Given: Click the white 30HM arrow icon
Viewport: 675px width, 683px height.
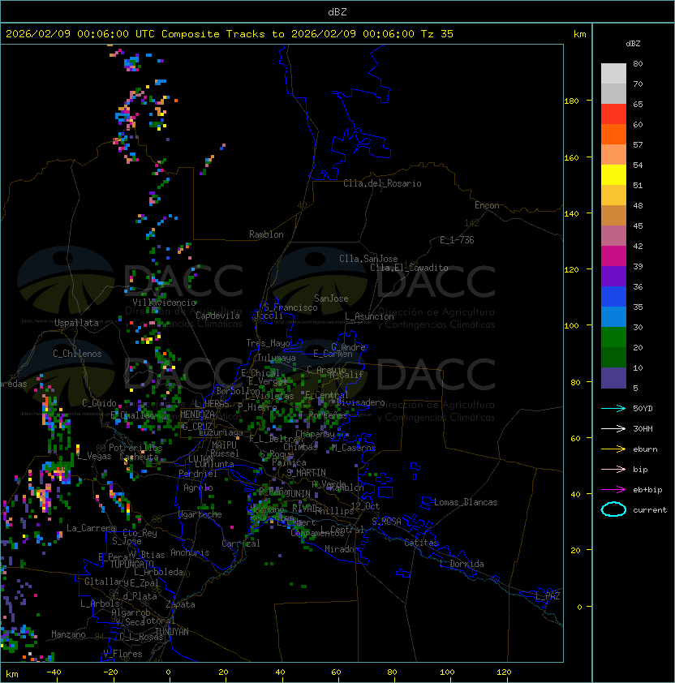Looking at the screenshot, I should (613, 428).
